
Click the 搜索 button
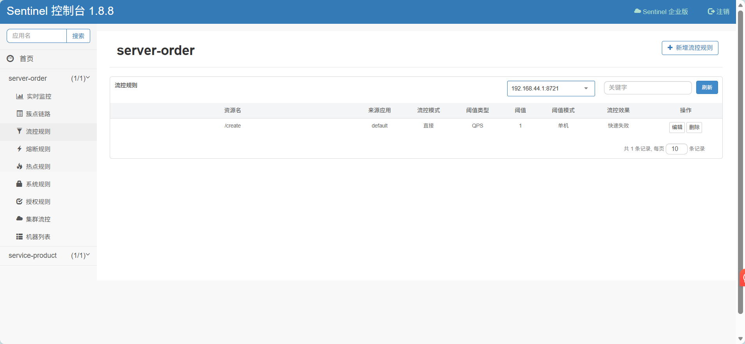click(x=78, y=36)
